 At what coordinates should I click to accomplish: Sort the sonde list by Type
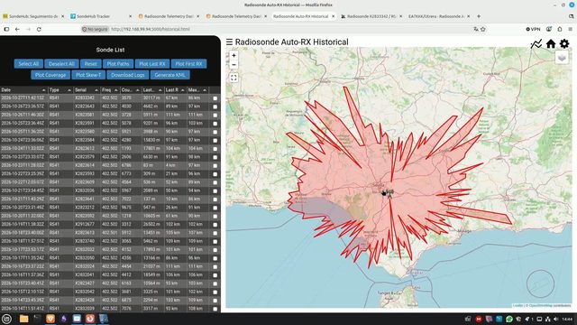click(60, 90)
